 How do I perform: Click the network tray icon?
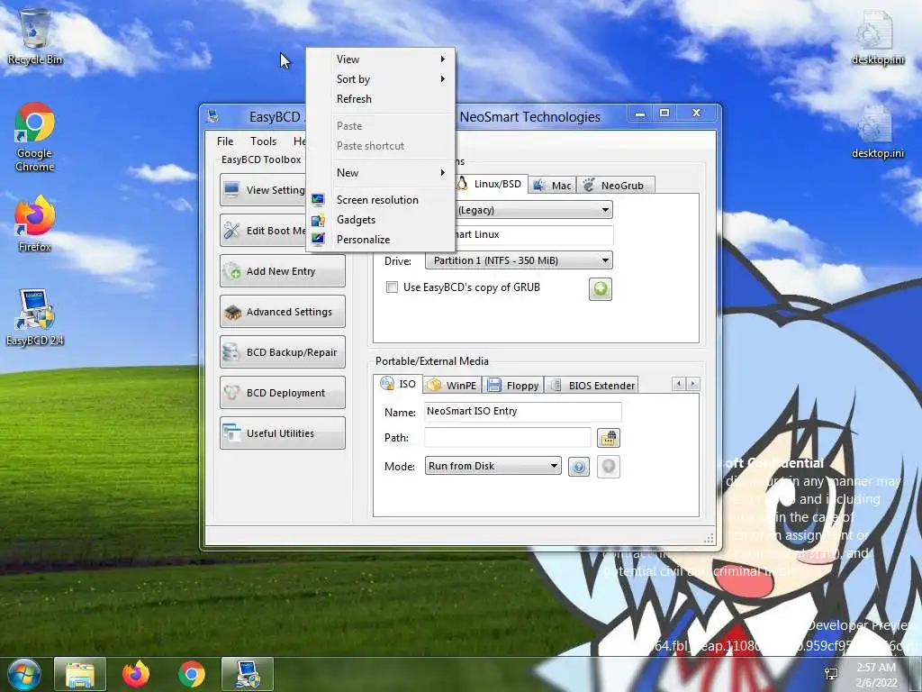click(x=831, y=674)
